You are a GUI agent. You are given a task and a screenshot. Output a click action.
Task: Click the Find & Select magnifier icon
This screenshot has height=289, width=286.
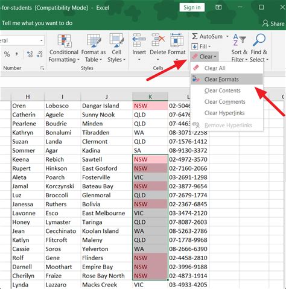point(259,40)
